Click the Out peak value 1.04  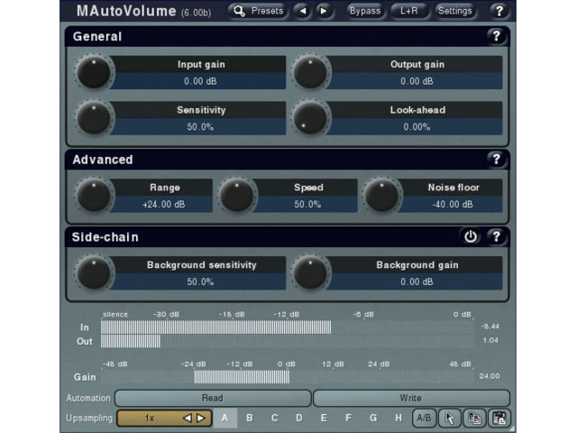[x=490, y=340]
